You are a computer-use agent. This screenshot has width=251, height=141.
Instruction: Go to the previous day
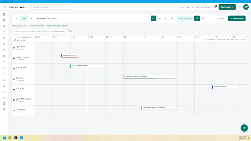[17, 18]
